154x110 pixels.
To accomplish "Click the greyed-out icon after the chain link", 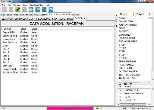I will click(x=24, y=10).
